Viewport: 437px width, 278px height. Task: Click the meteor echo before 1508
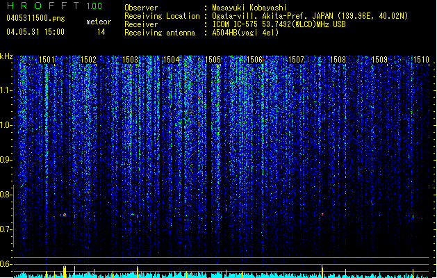(x=322, y=215)
